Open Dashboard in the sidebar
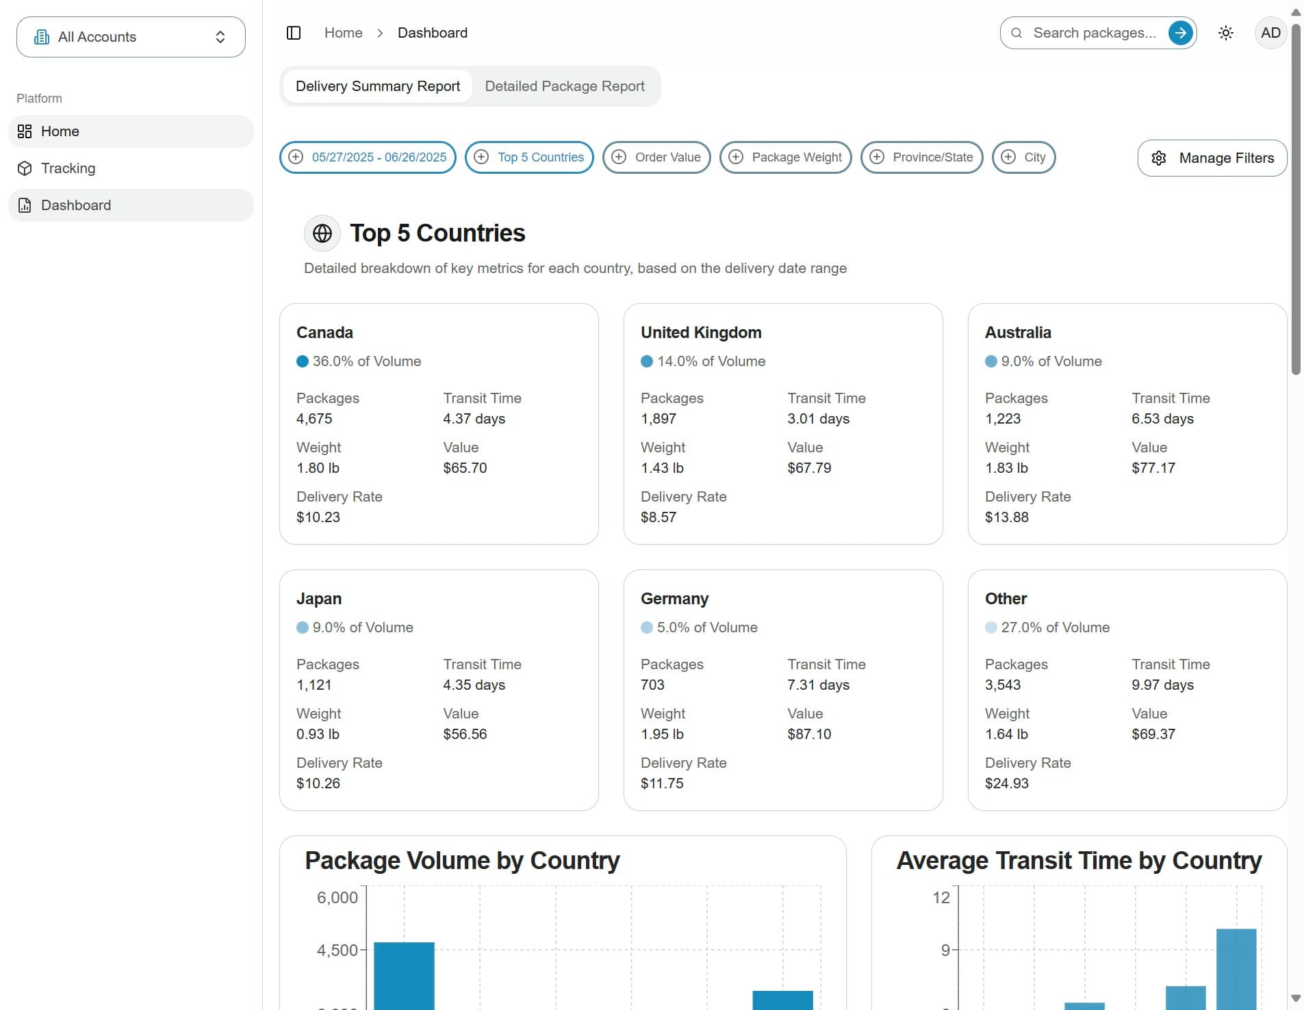 click(x=131, y=205)
